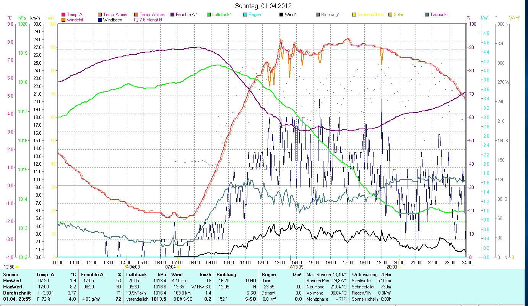The width and height of the screenshot is (528, 306).
Task: Select the cyan Regen legend icon
Action: pos(245,15)
